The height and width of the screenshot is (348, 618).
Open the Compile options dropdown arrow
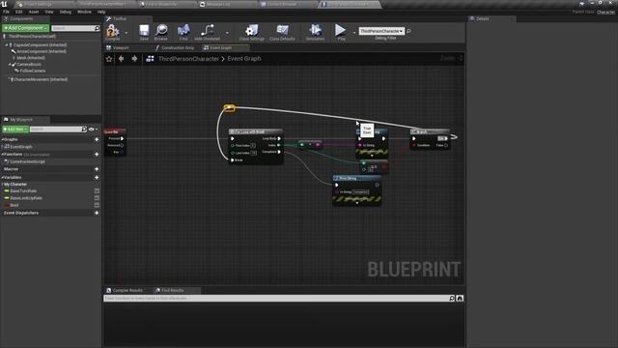click(x=126, y=33)
